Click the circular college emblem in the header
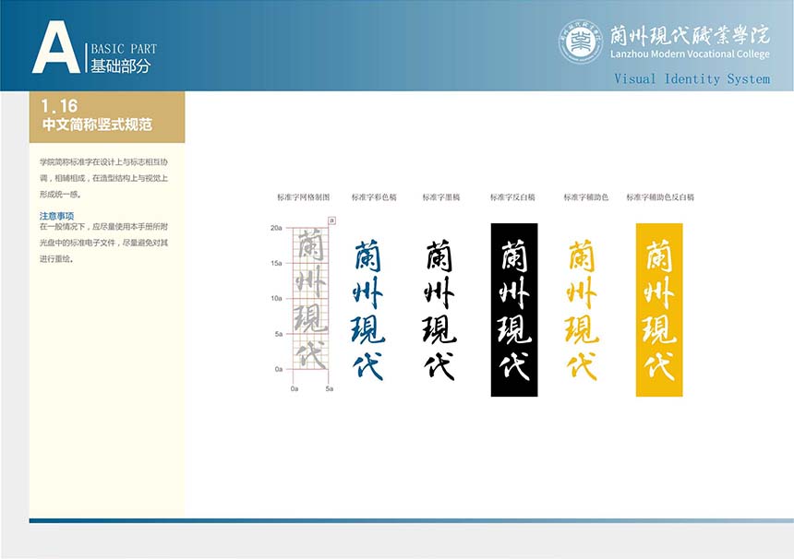794x559 pixels. [581, 42]
